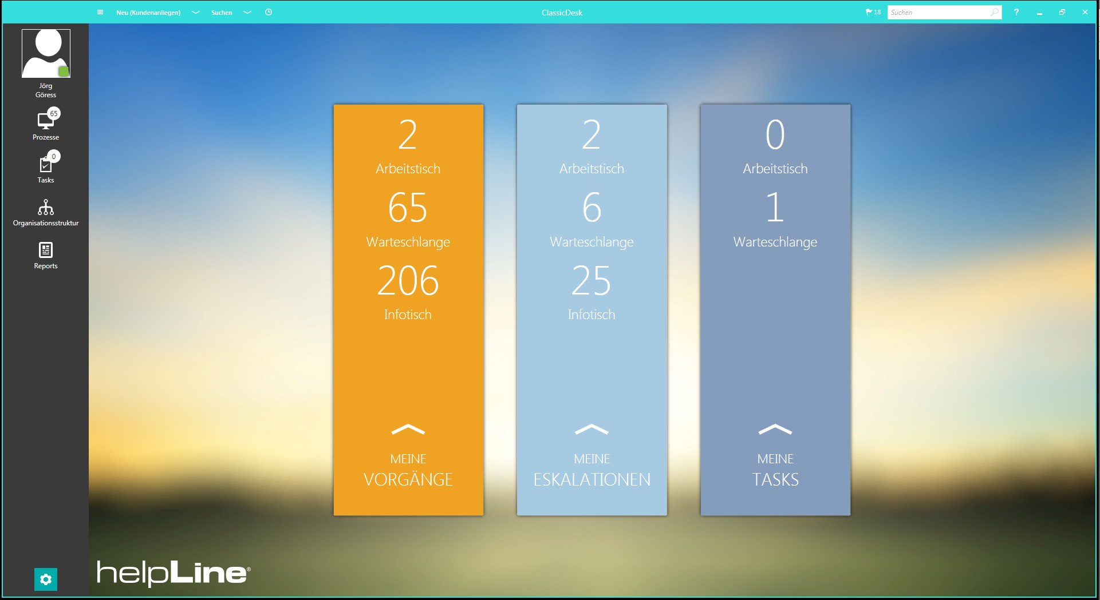
Task: Click the MEINE ESKALATIONEN tile title
Action: [x=592, y=471]
